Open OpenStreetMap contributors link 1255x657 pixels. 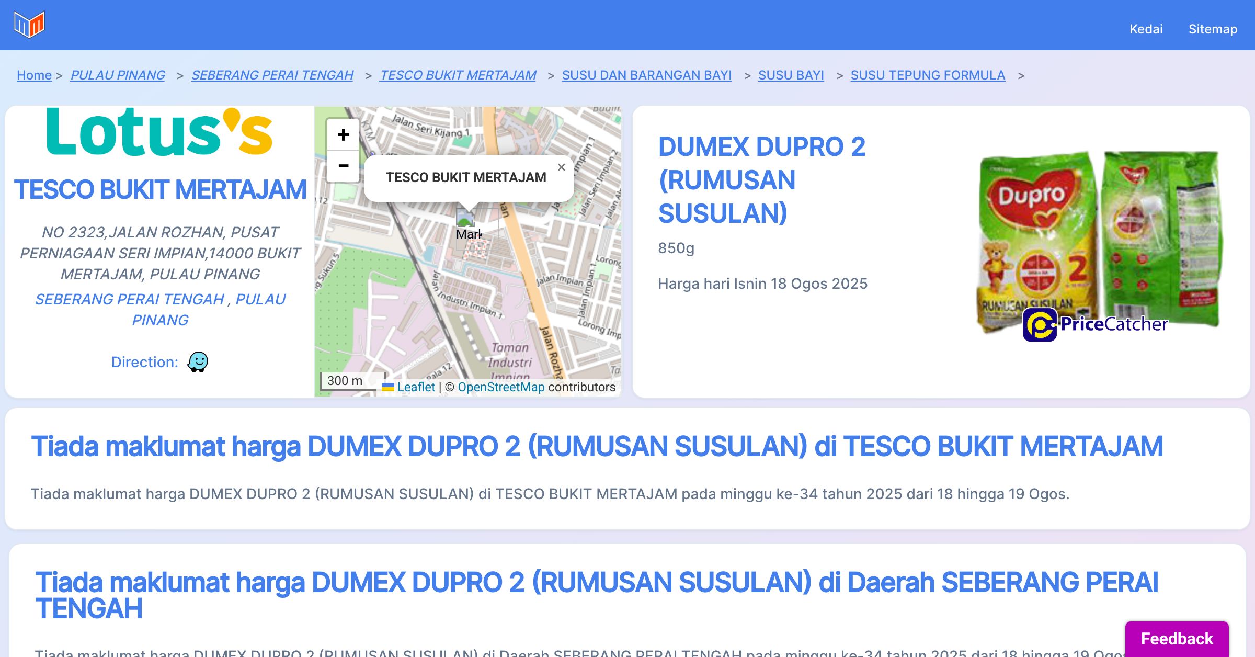501,387
